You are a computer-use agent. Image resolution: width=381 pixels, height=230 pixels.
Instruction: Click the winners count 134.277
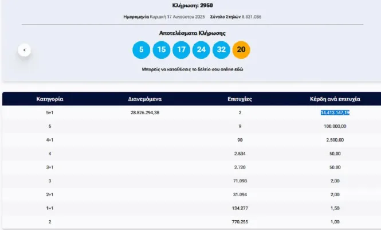click(x=240, y=208)
